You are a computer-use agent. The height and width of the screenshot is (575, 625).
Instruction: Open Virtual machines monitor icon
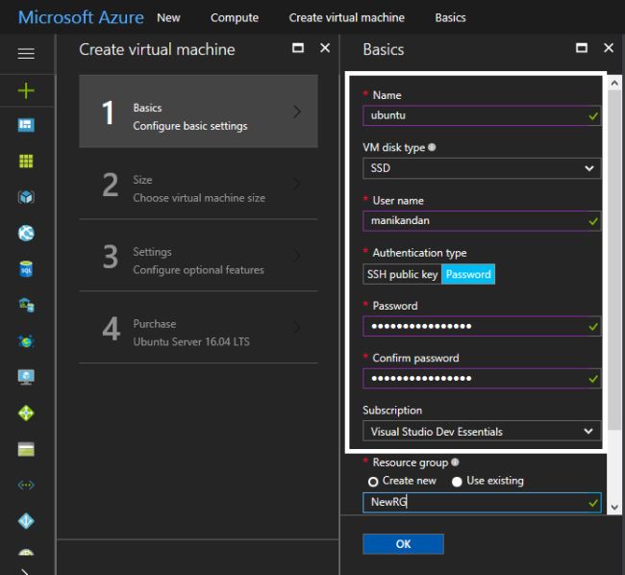coord(26,377)
